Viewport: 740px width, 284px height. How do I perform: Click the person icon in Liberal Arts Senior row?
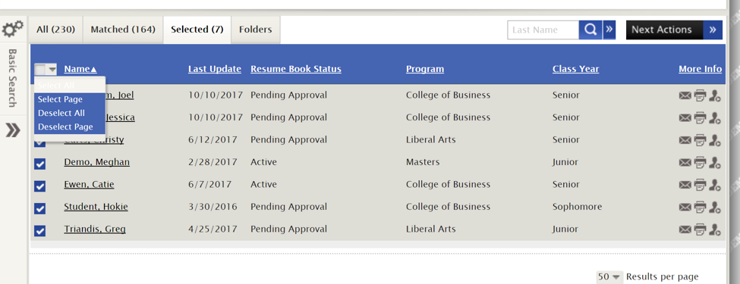[715, 140]
